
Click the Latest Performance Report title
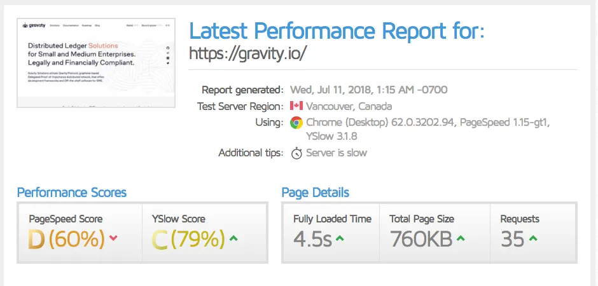[x=337, y=31]
